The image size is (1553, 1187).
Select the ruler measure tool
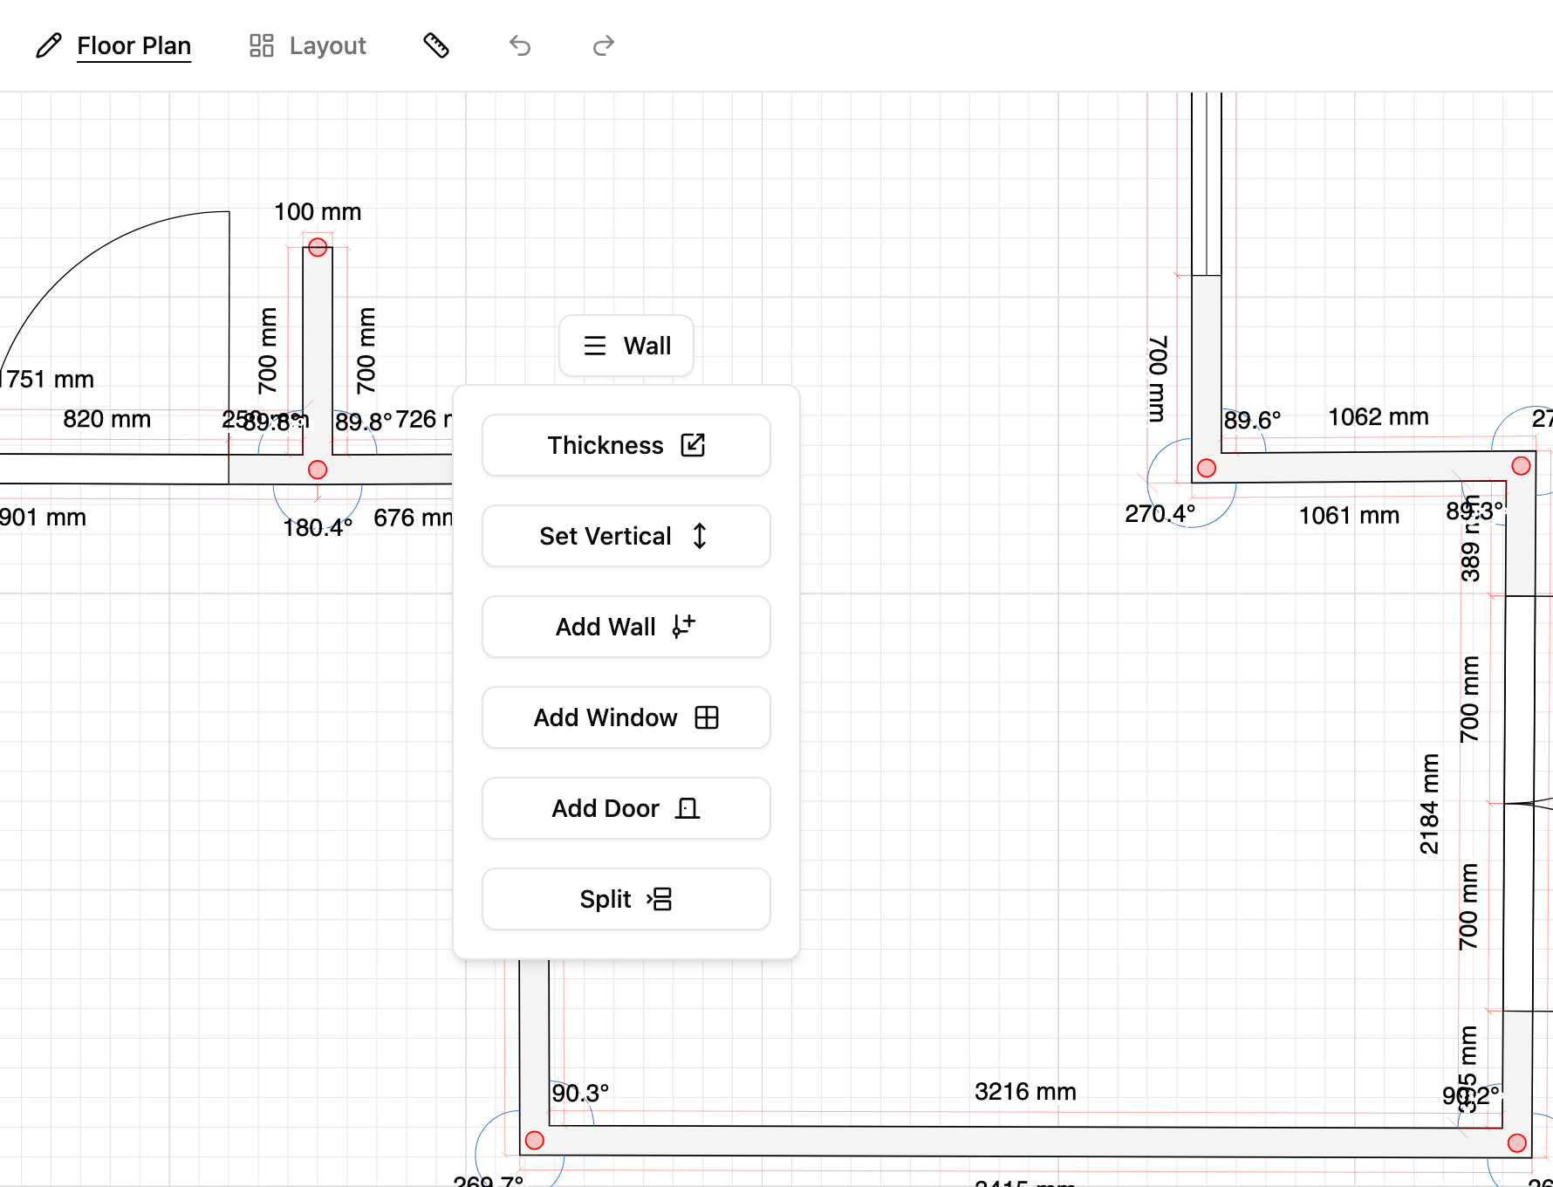pyautogui.click(x=436, y=45)
